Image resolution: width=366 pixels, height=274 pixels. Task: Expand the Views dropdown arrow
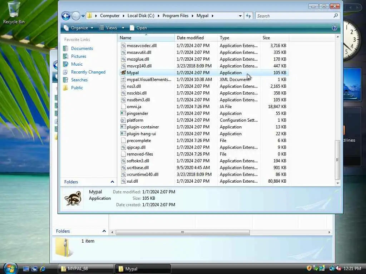pos(123,28)
